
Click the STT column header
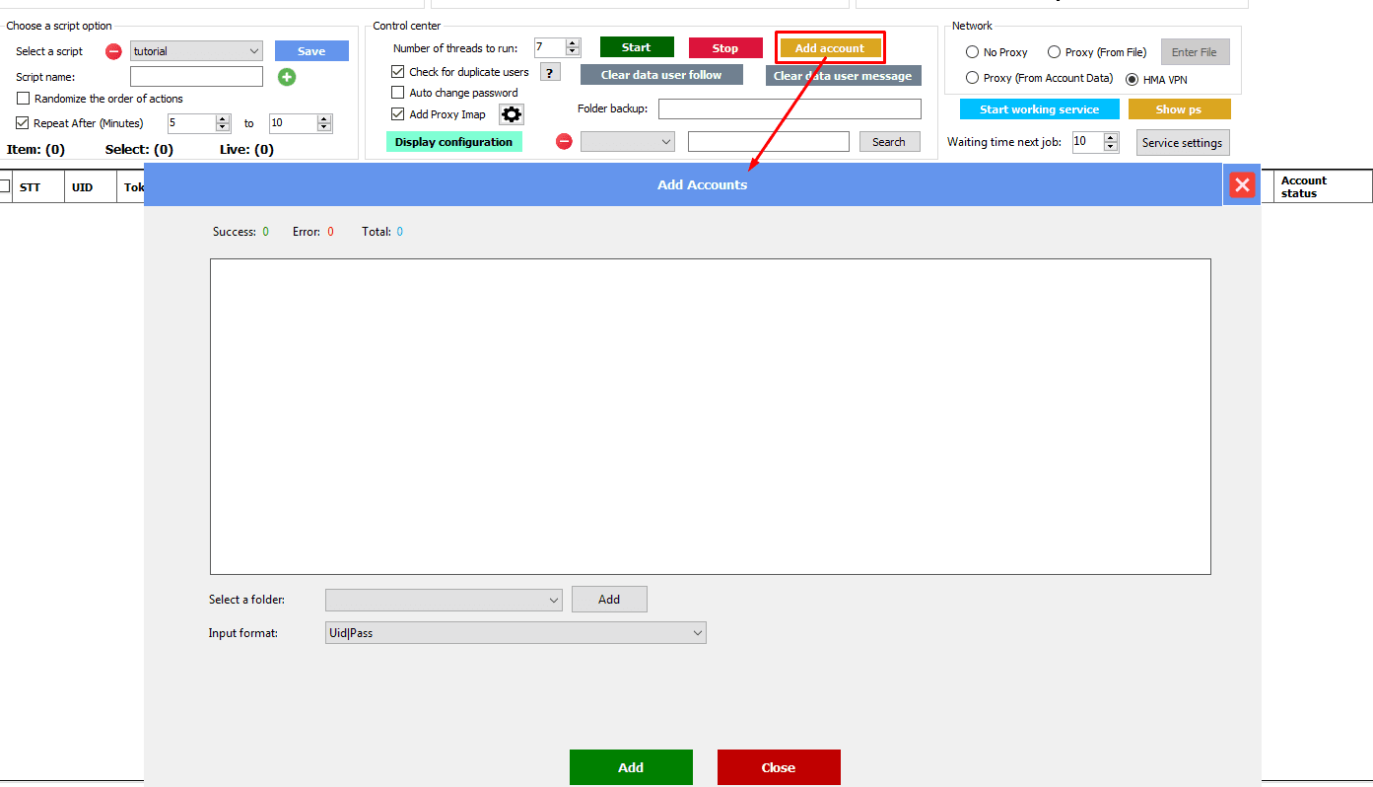(x=31, y=187)
